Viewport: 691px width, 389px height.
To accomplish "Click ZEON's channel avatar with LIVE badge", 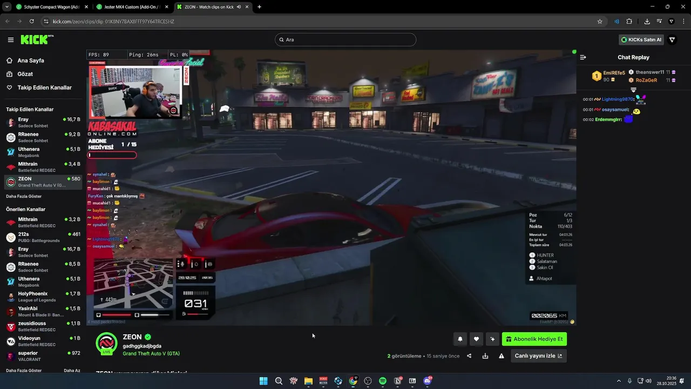I will 107,344.
